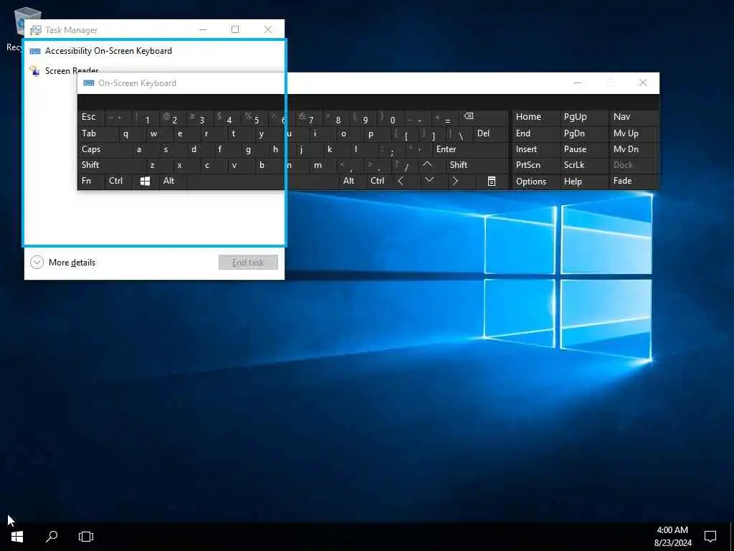Click the Mv Dn key
This screenshot has height=551, width=734.
pos(634,149)
